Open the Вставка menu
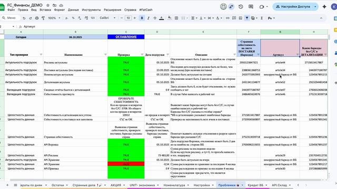 tap(45, 10)
